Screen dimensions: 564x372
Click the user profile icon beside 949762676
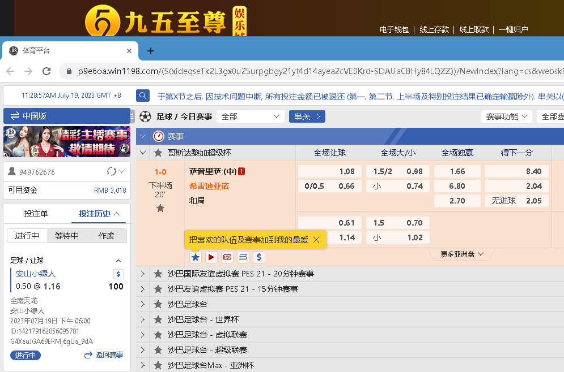[12, 171]
